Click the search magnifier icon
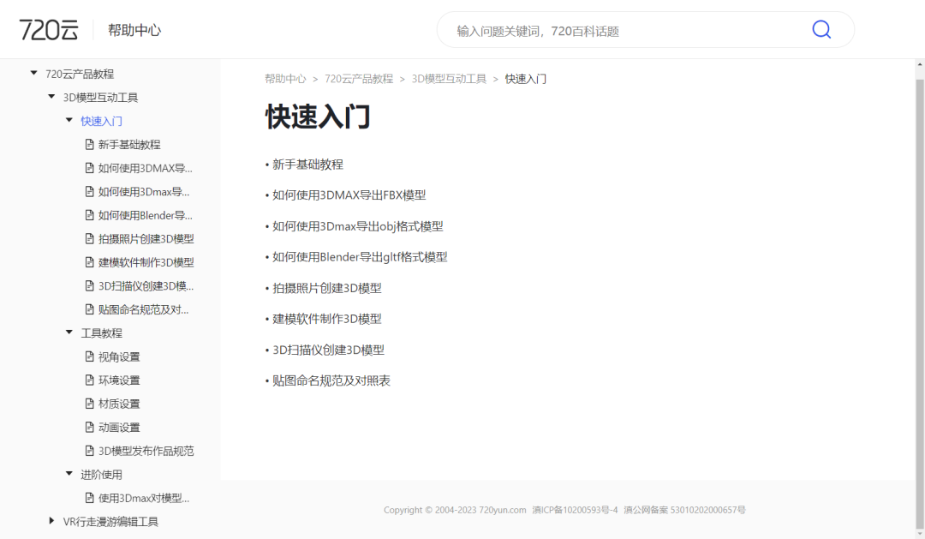This screenshot has height=539, width=925. coord(821,30)
